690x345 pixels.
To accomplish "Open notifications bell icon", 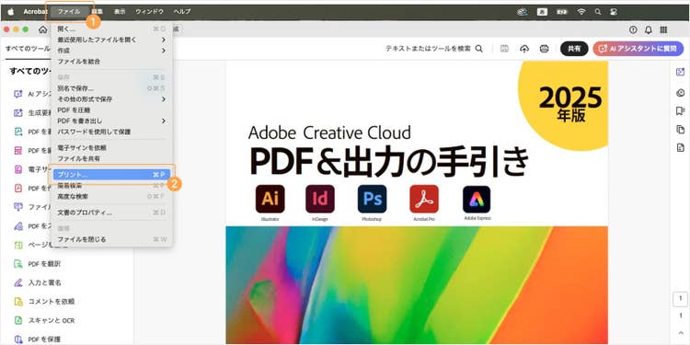I will click(649, 29).
